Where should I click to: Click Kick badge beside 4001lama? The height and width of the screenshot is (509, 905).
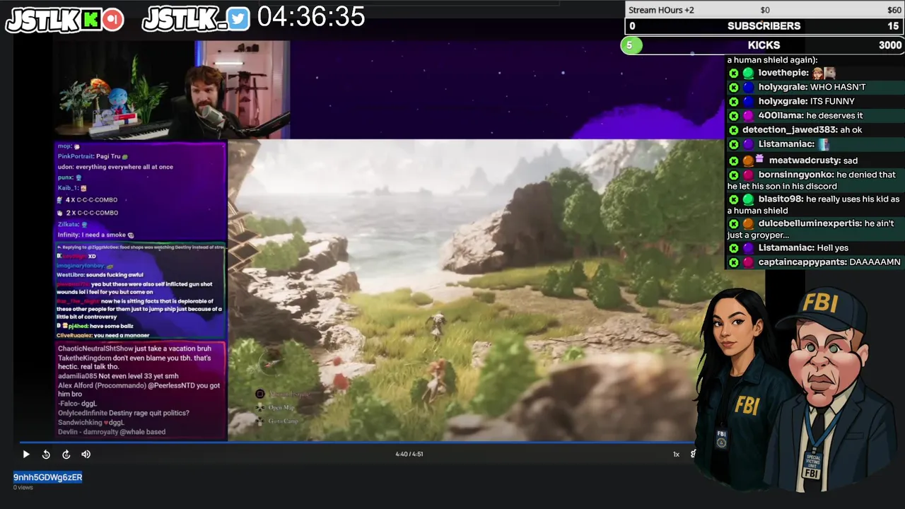tap(734, 115)
